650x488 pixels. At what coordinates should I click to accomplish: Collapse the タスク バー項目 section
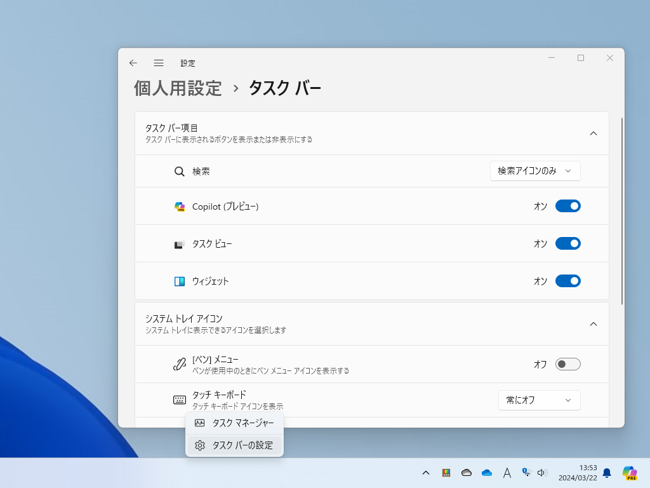[594, 133]
